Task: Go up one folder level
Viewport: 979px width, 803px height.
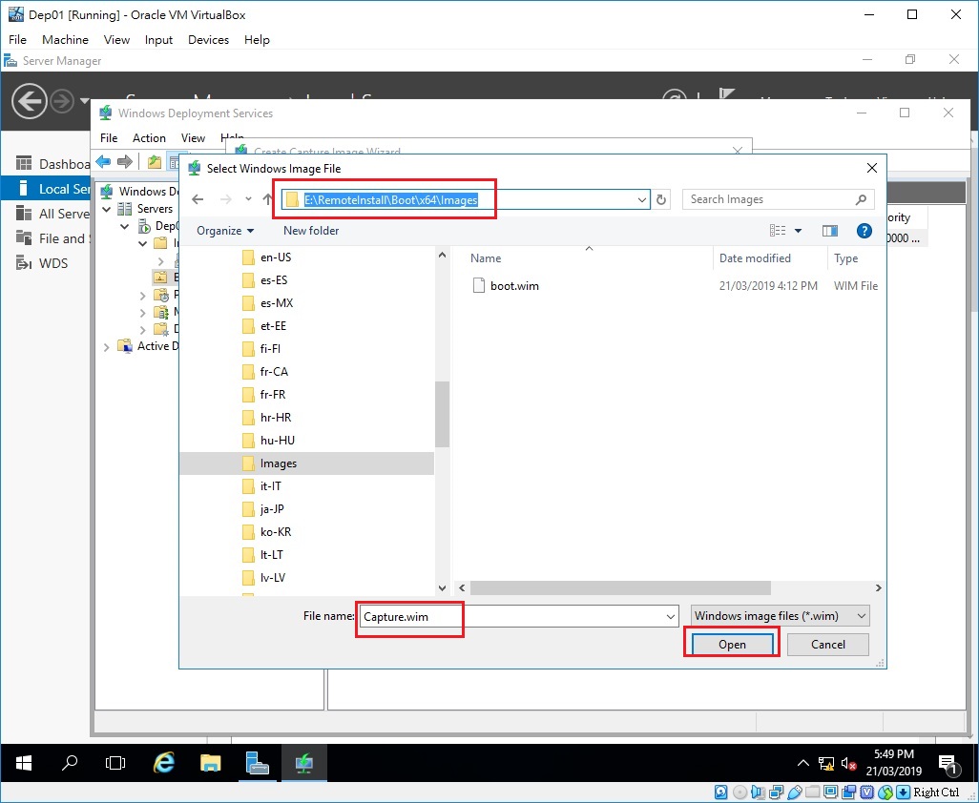Action: tap(268, 199)
